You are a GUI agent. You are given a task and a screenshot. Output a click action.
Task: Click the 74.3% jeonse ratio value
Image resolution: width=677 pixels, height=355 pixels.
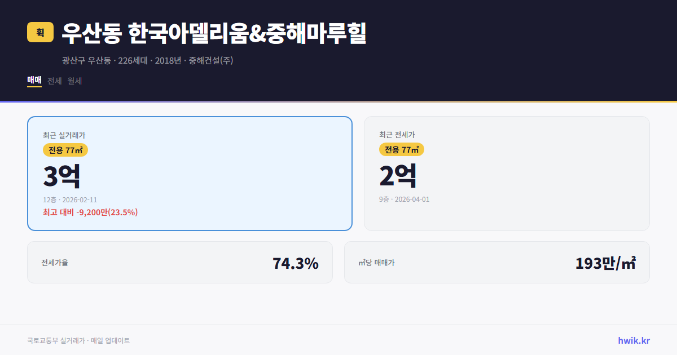coord(295,262)
